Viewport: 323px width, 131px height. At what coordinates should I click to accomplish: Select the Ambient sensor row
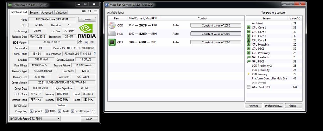tap(274, 23)
